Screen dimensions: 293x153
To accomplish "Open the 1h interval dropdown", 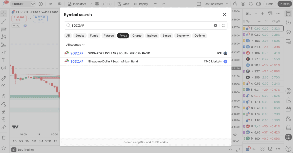I will (x=50, y=4).
